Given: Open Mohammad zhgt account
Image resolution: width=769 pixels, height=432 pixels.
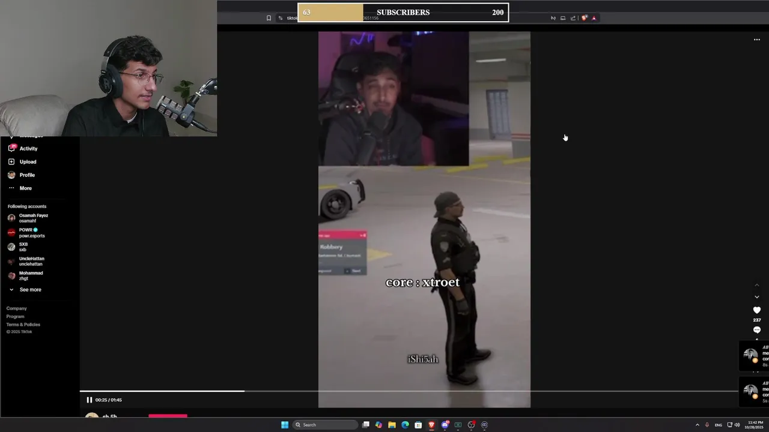Looking at the screenshot, I should click(25, 275).
